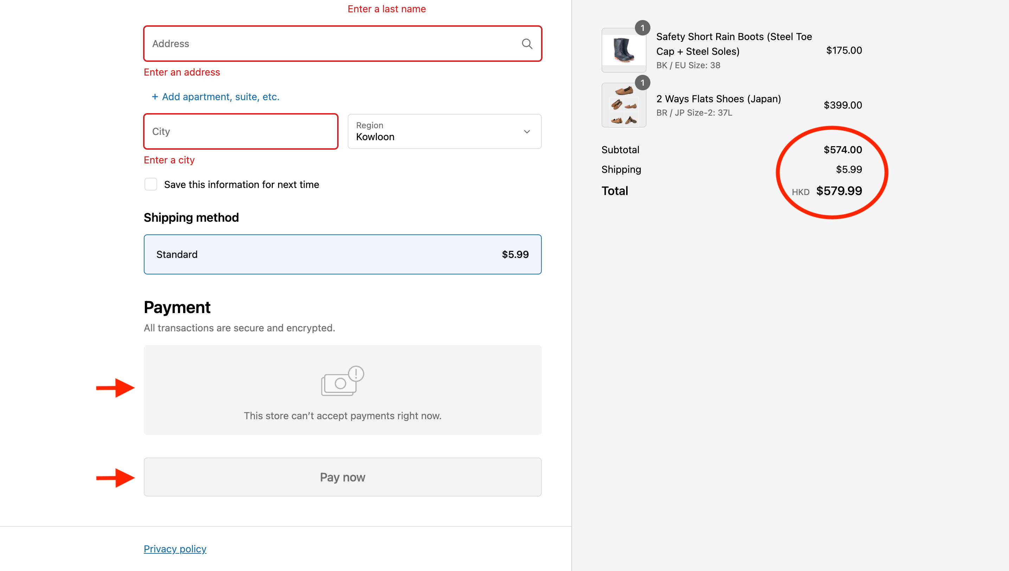This screenshot has width=1009, height=571.
Task: Click the Region dropdown chevron arrow
Action: click(x=527, y=132)
